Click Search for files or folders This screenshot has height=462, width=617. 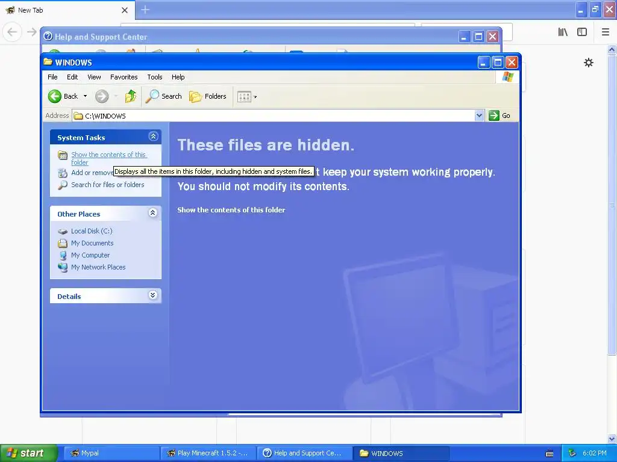(x=107, y=185)
